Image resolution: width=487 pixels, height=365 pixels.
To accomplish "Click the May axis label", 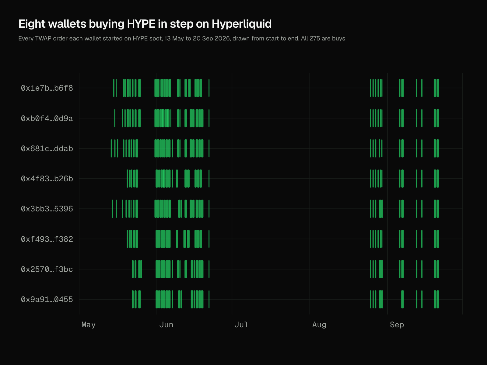I will (x=89, y=325).
